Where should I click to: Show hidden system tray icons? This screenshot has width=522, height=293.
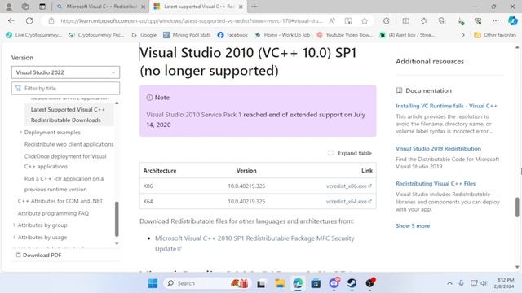click(x=449, y=283)
